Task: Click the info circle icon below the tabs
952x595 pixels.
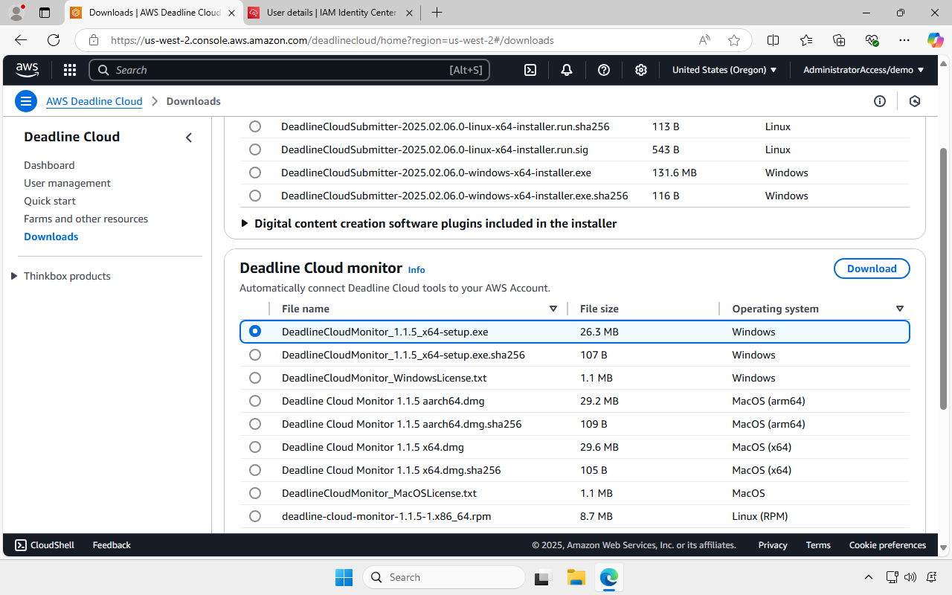Action: point(880,100)
